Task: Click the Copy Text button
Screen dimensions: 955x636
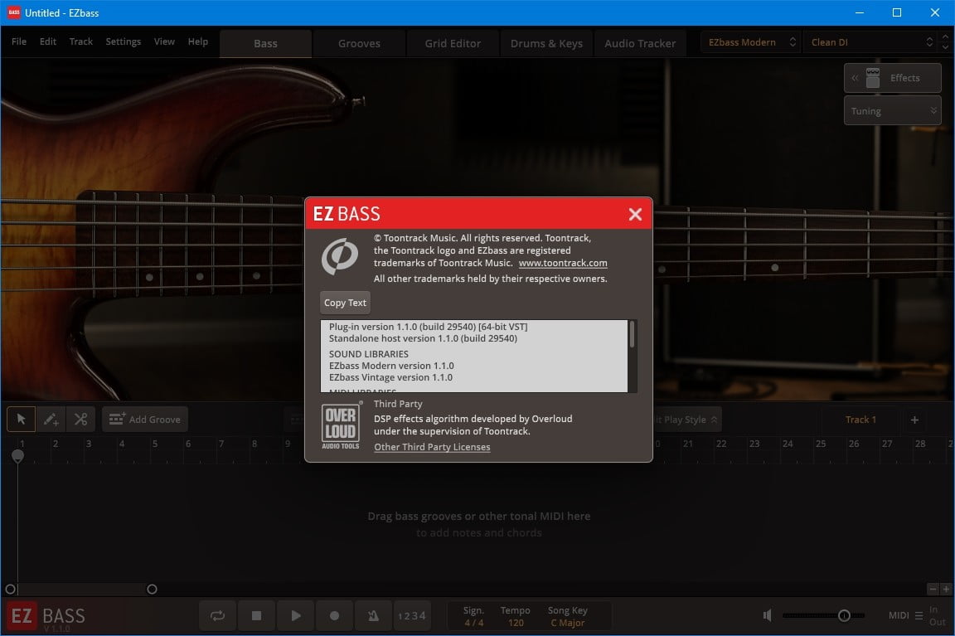Action: tap(345, 303)
